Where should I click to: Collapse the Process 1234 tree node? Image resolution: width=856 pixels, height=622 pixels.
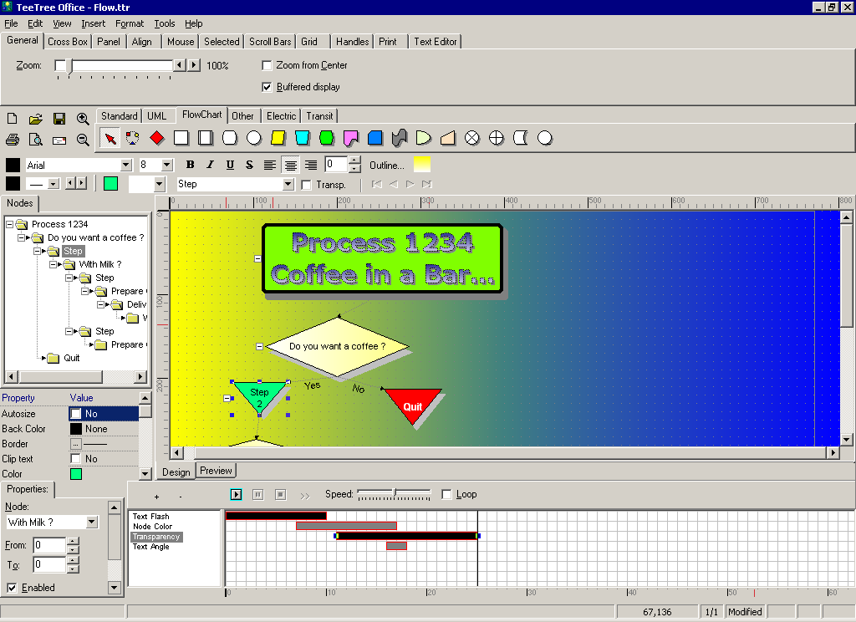click(x=10, y=224)
